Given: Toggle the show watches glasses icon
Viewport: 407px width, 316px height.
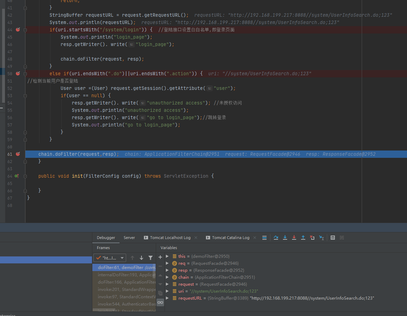Looking at the screenshot, I should pos(160,302).
